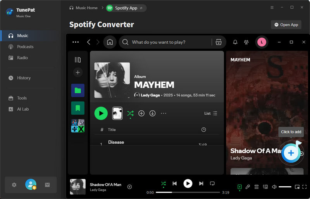This screenshot has height=199, width=310.
Task: Click the Open App button
Action: point(286,25)
